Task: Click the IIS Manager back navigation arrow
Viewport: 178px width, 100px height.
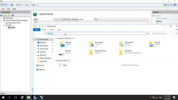Action: point(2,5)
